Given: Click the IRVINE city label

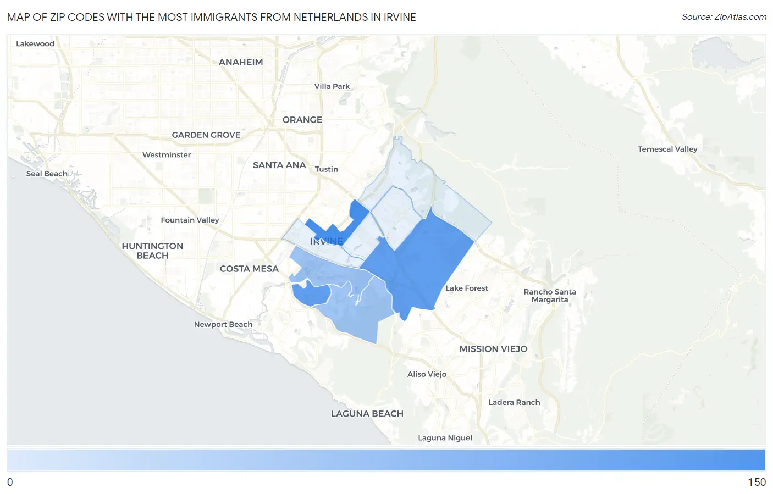Looking at the screenshot, I should (327, 241).
